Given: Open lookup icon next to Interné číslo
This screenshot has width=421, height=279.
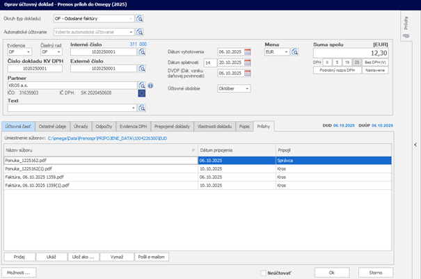Looking at the screenshot, I should click(x=143, y=51).
